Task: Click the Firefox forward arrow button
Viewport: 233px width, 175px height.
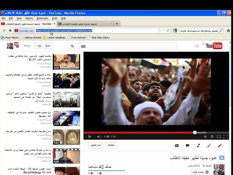Action: click(x=10, y=31)
